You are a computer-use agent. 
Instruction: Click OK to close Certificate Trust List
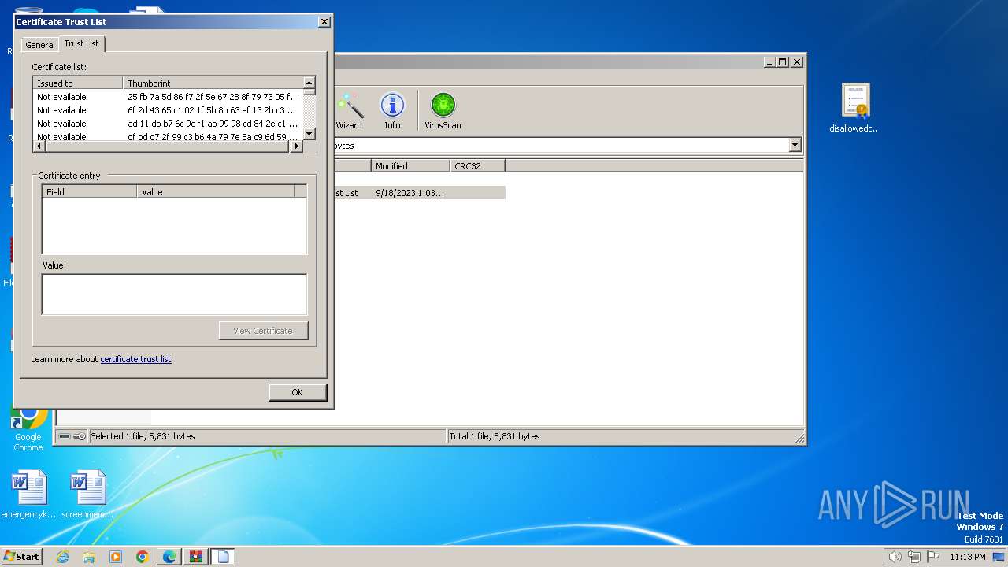click(297, 392)
